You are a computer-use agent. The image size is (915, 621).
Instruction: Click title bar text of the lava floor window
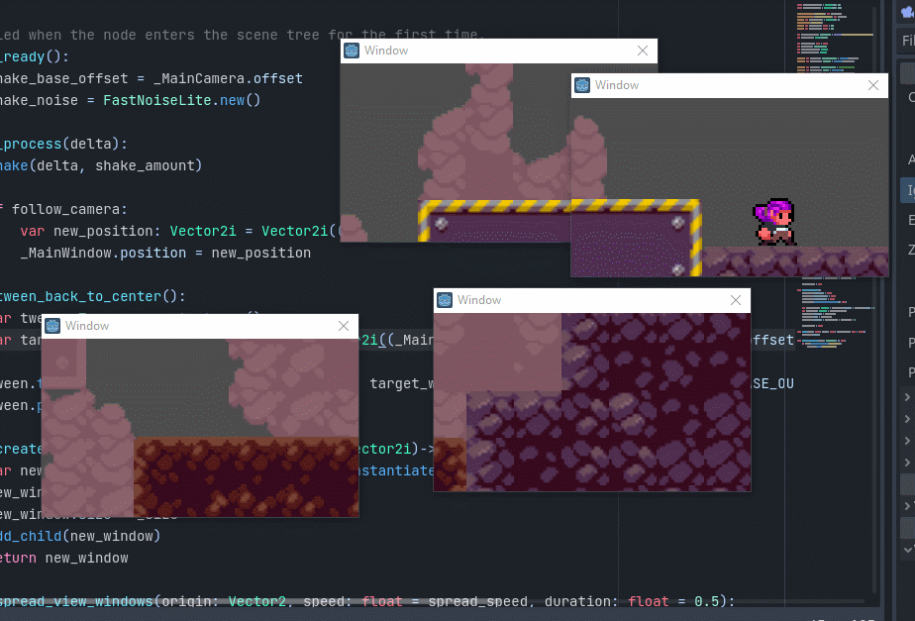tap(87, 326)
